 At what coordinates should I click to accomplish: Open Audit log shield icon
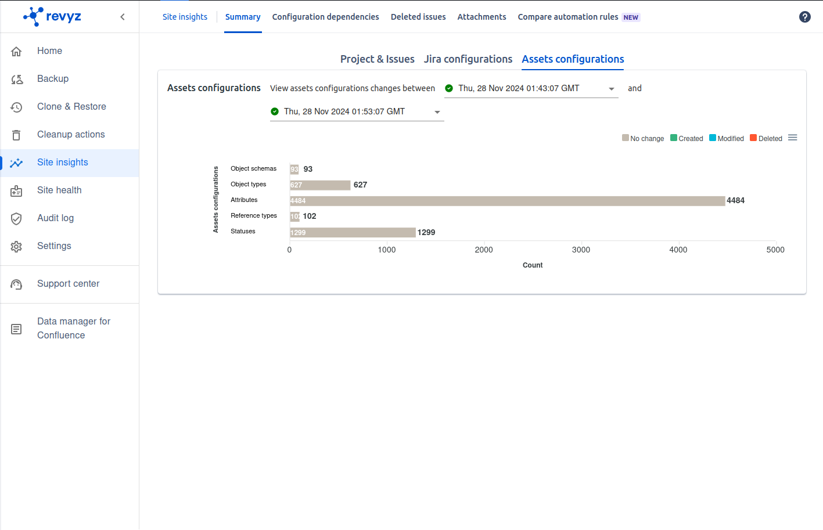coord(16,218)
